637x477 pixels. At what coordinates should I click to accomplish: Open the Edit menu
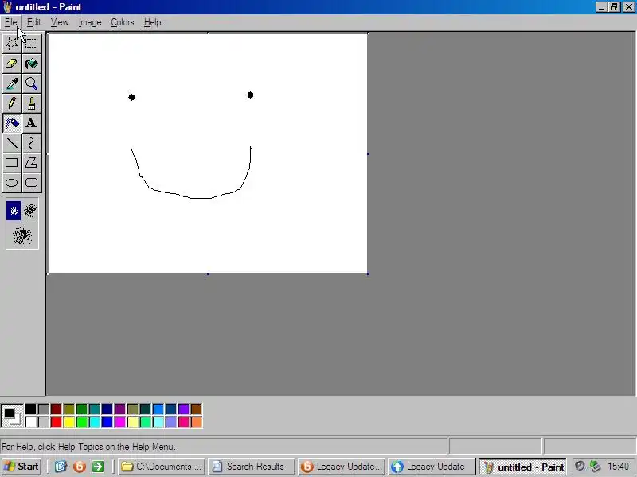coord(33,22)
